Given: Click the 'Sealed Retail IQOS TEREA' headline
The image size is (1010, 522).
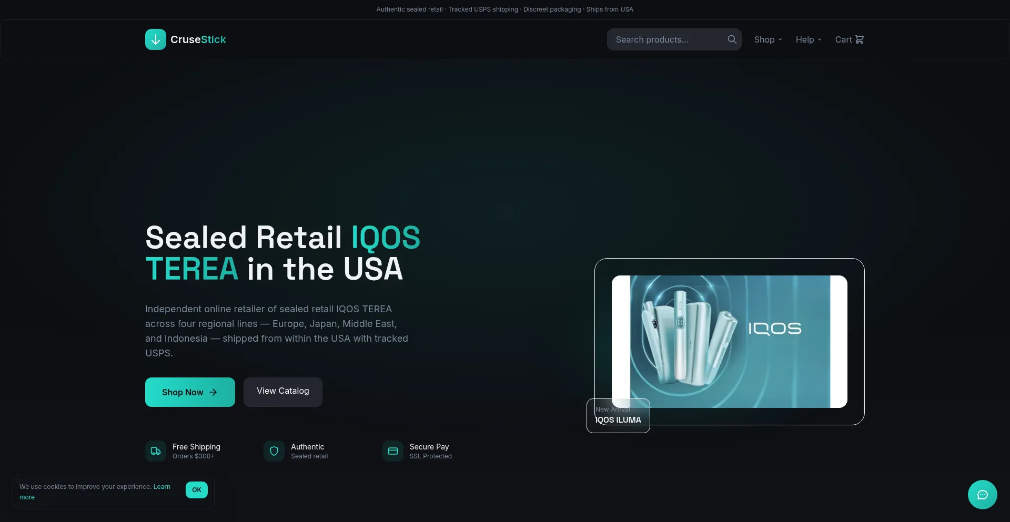Looking at the screenshot, I should point(283,253).
